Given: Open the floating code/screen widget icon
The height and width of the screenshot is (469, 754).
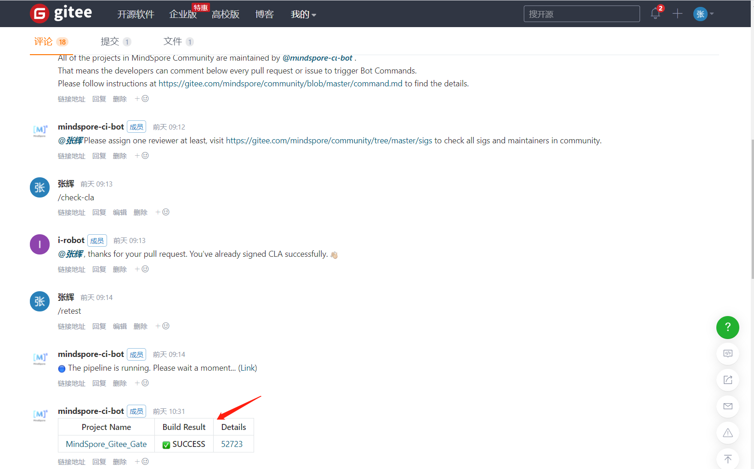Looking at the screenshot, I should (728, 354).
